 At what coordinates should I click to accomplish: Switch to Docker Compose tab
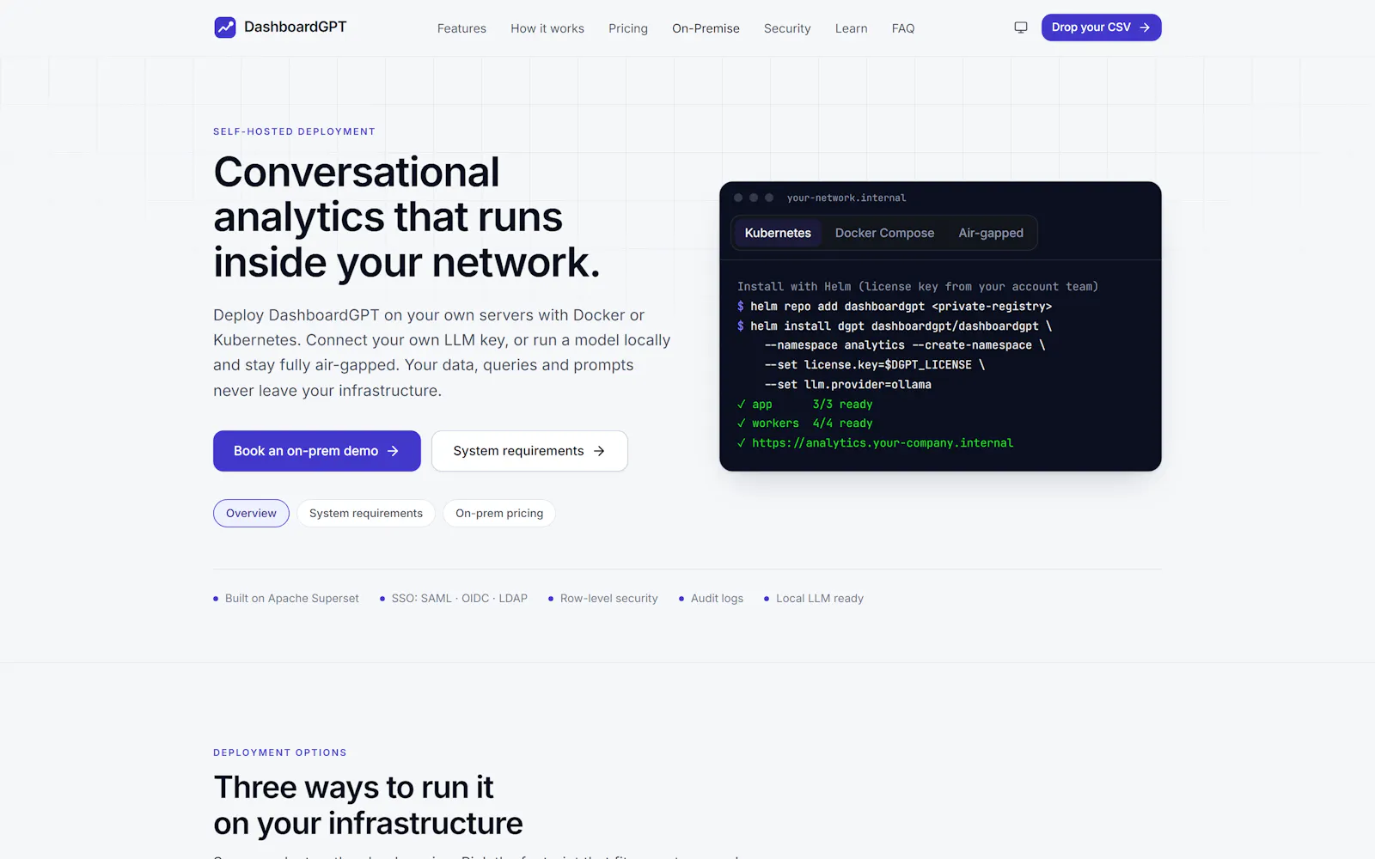(884, 233)
